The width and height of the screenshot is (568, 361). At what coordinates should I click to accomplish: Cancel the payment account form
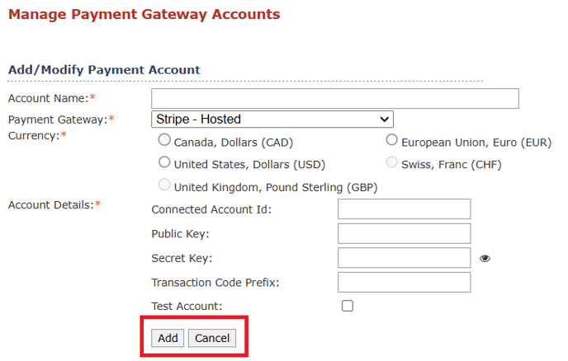click(212, 338)
